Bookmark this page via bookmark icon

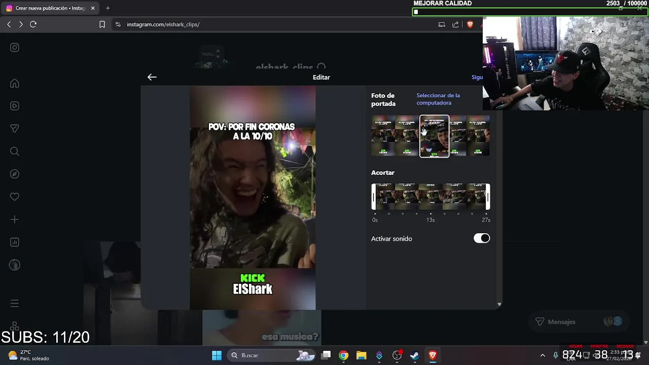click(x=102, y=24)
